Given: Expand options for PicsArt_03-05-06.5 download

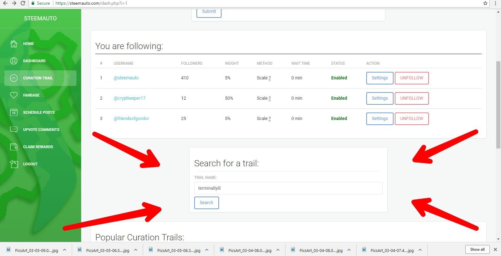Looking at the screenshot, I should pyautogui.click(x=136, y=250).
